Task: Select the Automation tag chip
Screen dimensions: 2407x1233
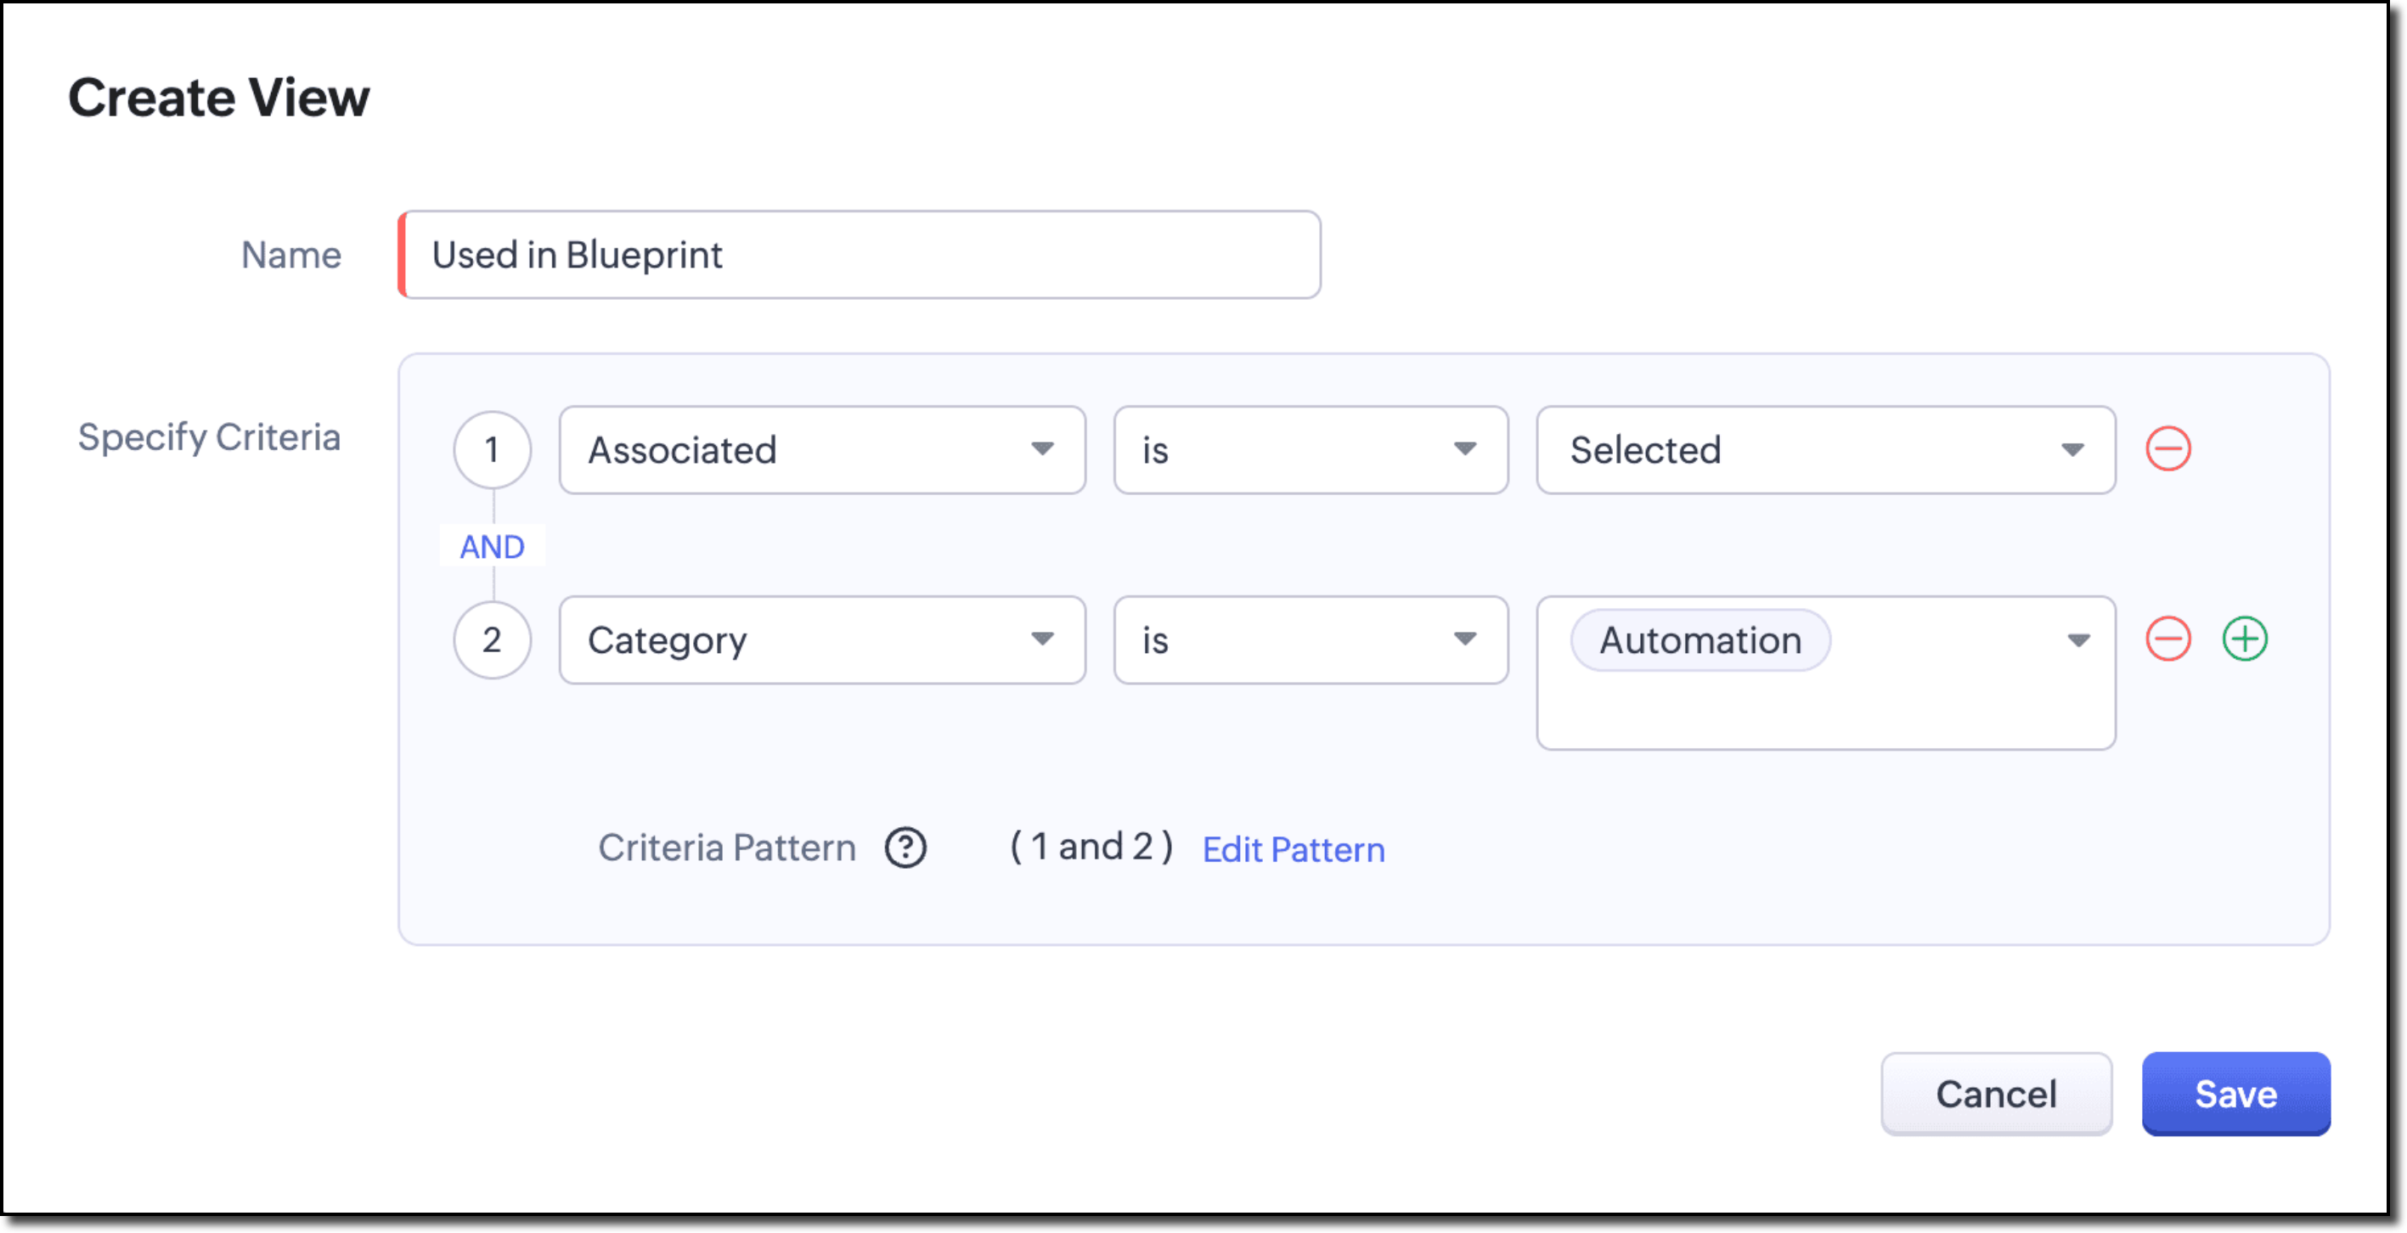Action: click(x=1700, y=641)
